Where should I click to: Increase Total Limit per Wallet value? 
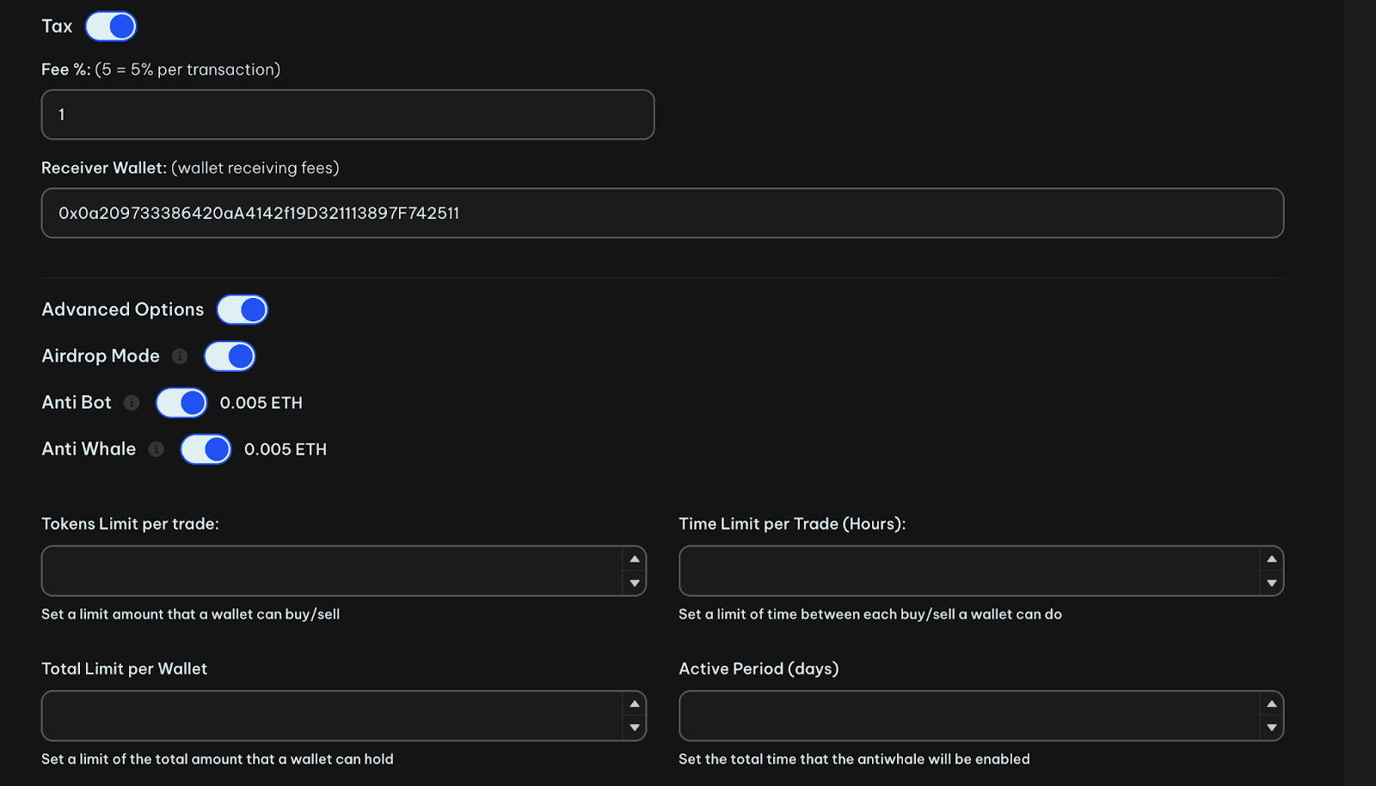tap(635, 704)
